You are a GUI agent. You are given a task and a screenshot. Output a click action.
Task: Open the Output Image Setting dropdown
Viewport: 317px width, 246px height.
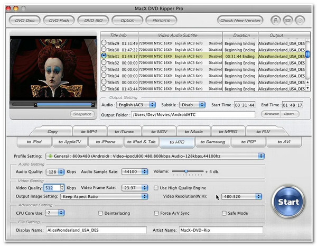click(104, 196)
